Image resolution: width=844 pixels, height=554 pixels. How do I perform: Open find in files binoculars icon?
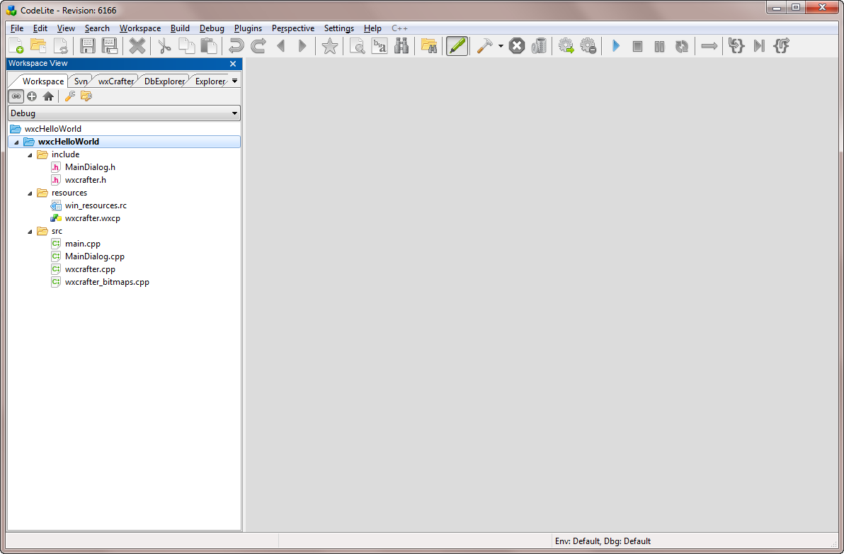pos(401,46)
